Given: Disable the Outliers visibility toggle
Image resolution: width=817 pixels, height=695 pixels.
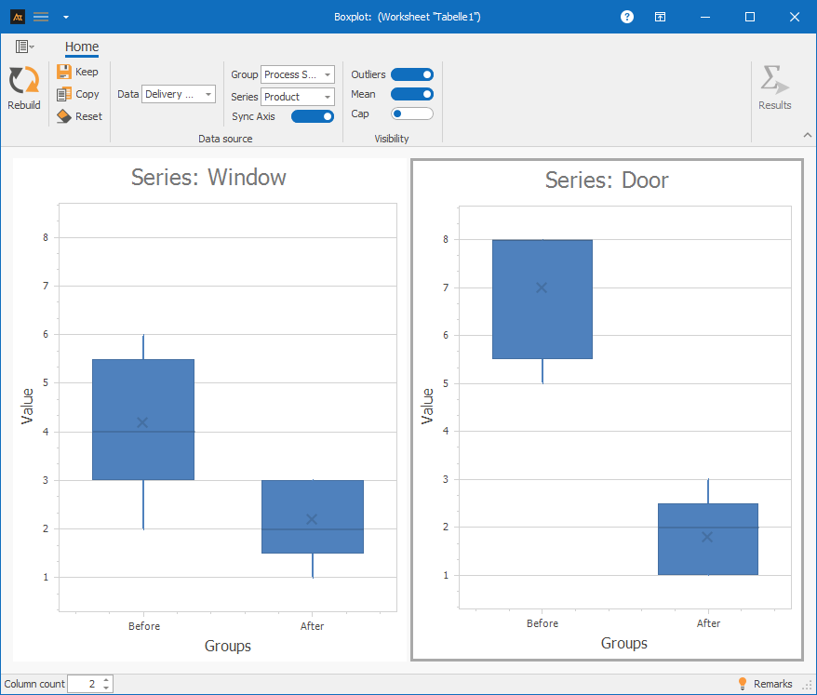Looking at the screenshot, I should click(x=412, y=74).
